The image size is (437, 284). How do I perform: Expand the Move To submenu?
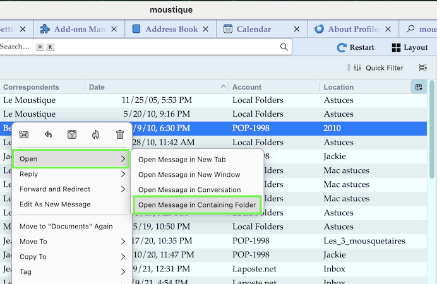click(x=71, y=242)
